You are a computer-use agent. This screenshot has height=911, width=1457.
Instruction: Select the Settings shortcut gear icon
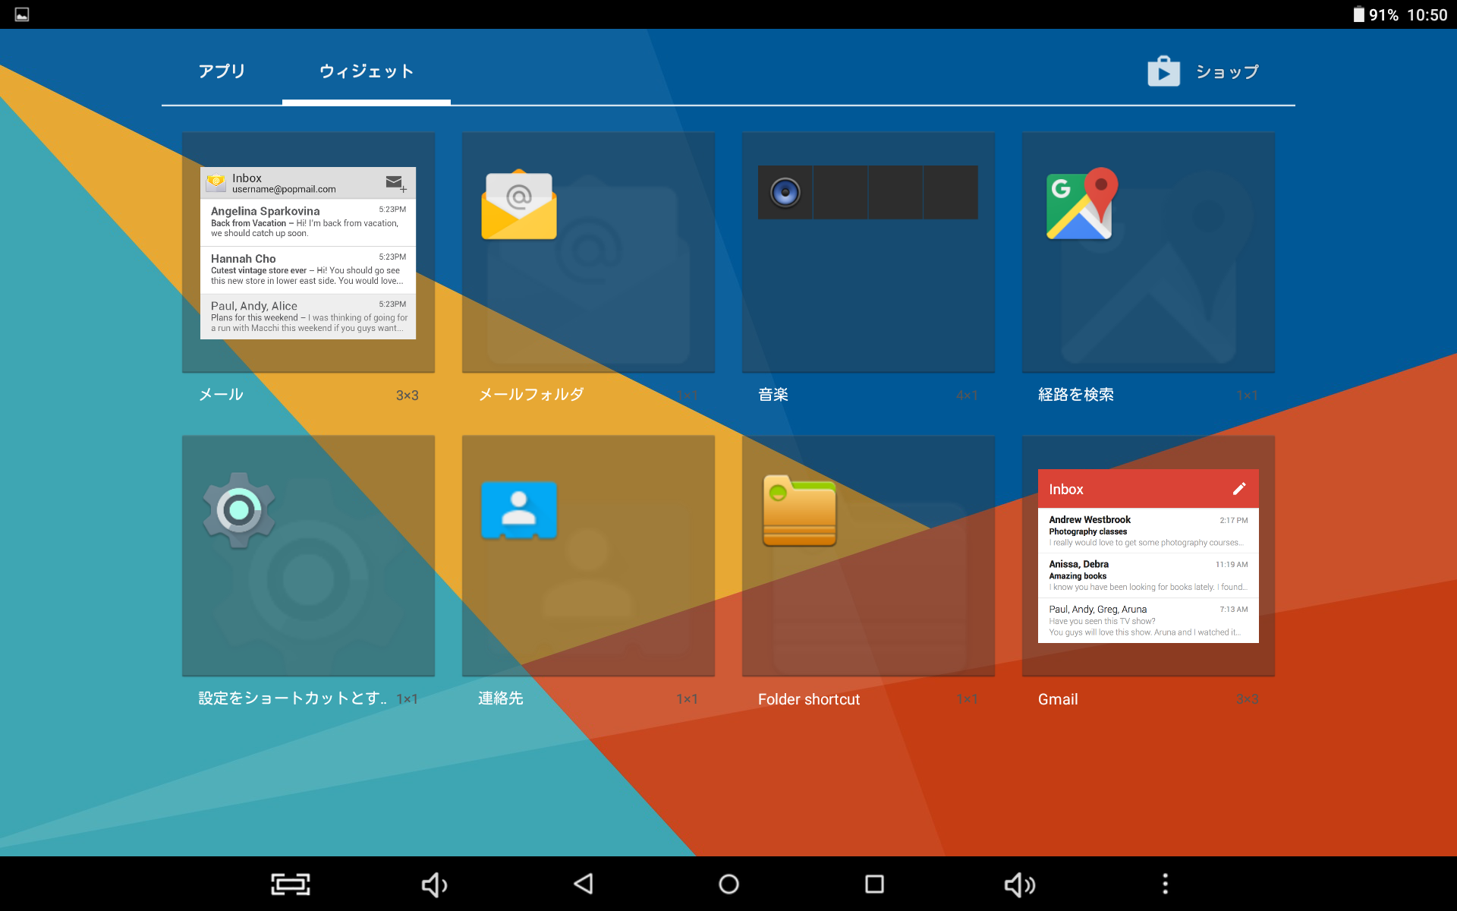click(238, 510)
